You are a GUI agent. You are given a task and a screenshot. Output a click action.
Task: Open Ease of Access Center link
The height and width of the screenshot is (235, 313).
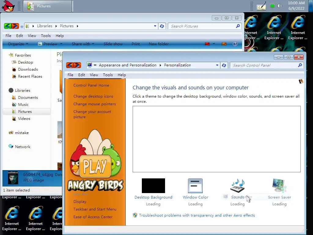[93, 217]
